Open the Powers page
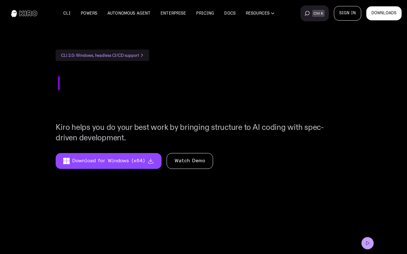This screenshot has height=254, width=407. pyautogui.click(x=89, y=13)
